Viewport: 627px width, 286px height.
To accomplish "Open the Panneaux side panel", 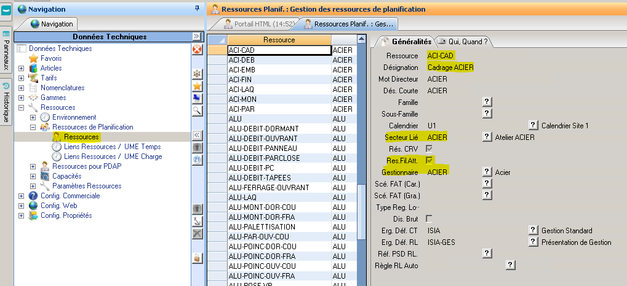I will pyautogui.click(x=6, y=52).
